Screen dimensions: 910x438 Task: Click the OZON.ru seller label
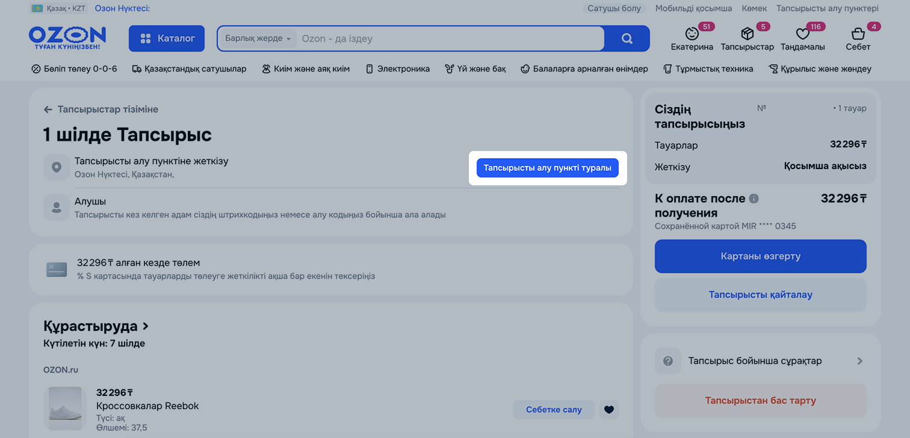(61, 370)
